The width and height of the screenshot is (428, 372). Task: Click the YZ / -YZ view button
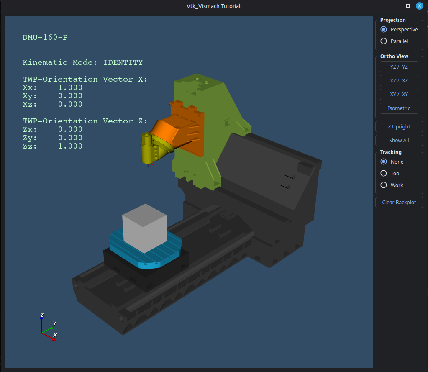[399, 67]
